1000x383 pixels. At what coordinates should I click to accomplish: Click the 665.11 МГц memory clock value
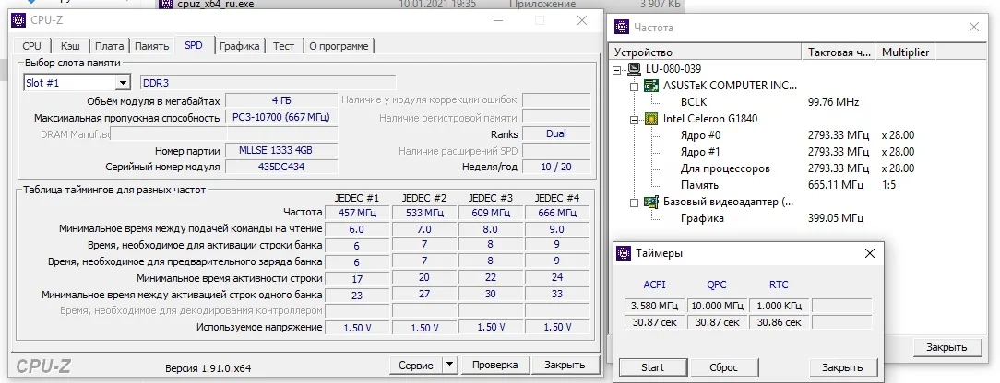836,185
